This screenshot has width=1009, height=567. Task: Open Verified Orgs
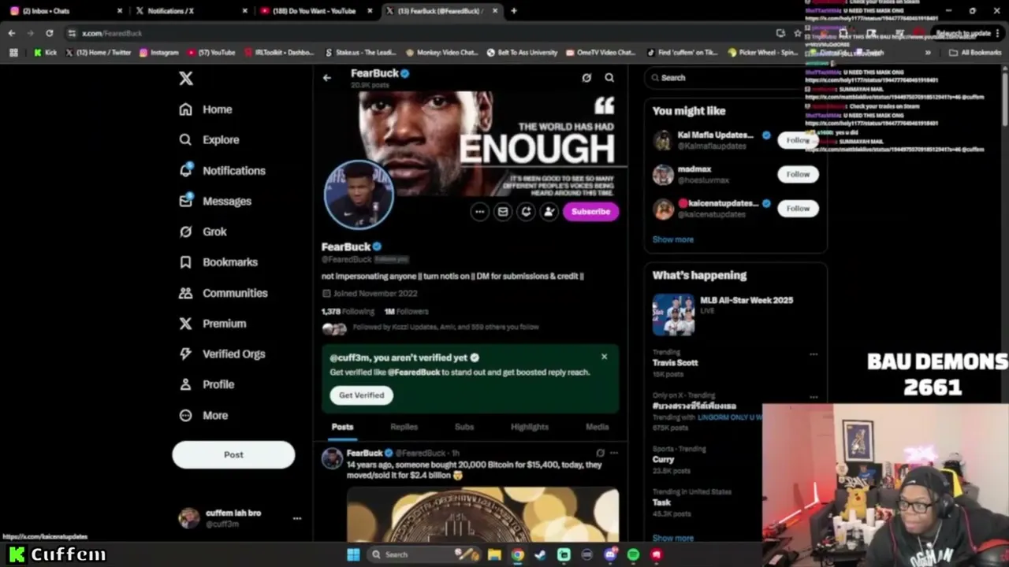(x=222, y=354)
